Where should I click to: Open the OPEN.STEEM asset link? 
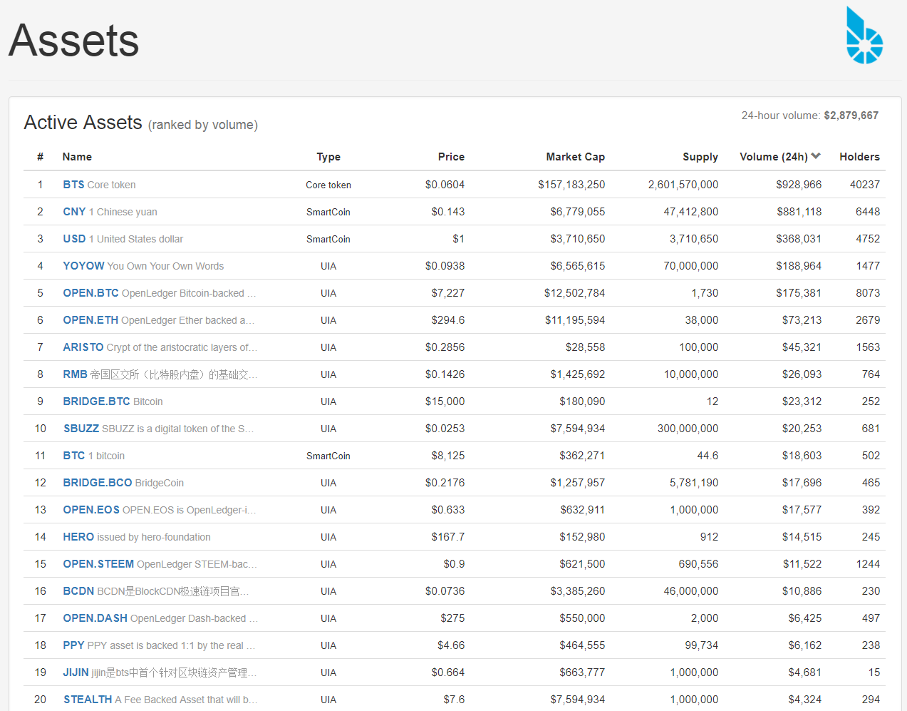(98, 564)
